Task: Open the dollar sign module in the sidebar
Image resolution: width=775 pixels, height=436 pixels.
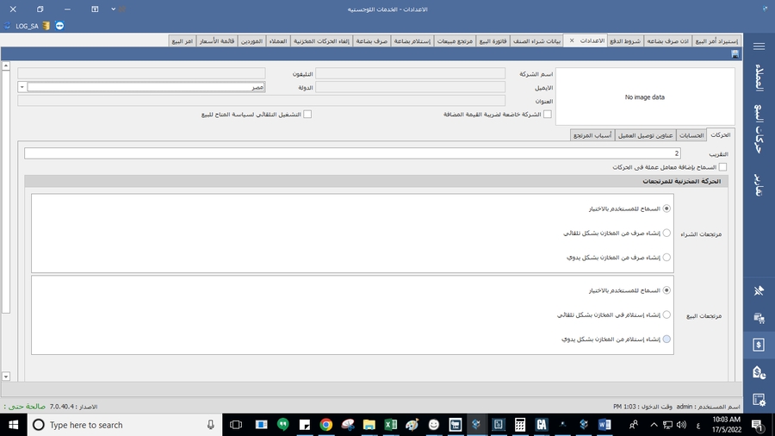Action: pyautogui.click(x=759, y=345)
